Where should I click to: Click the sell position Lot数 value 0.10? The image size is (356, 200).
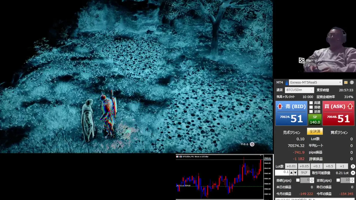[300, 139]
